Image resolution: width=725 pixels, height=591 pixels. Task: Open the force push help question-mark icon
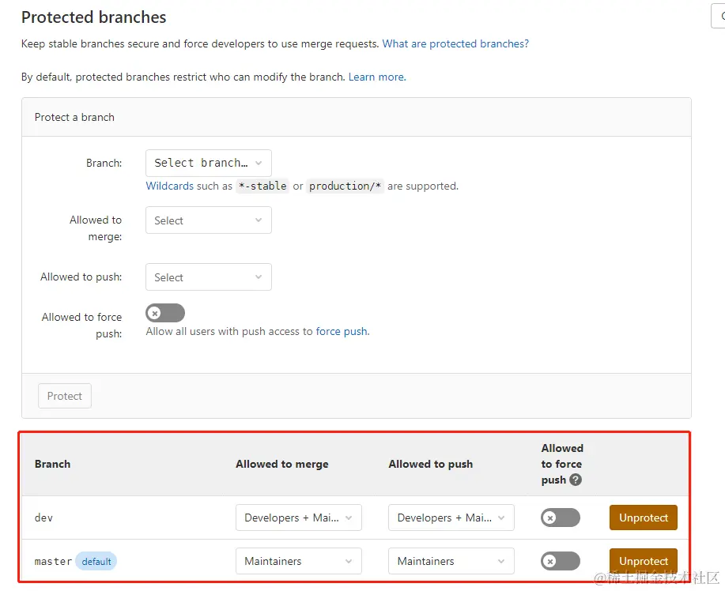[x=576, y=480]
